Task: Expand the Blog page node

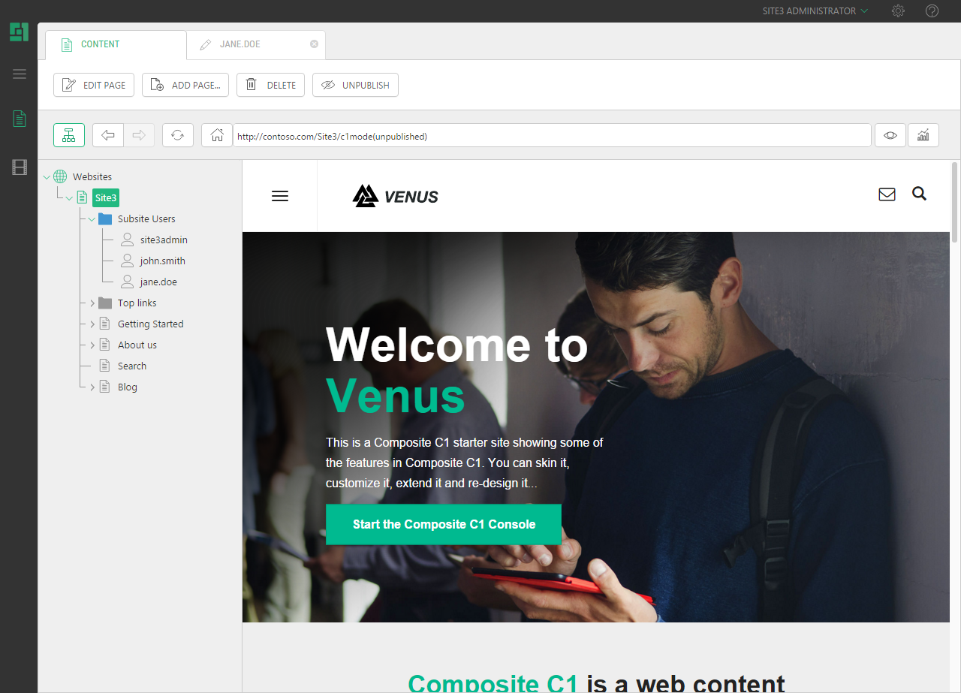Action: (92, 387)
